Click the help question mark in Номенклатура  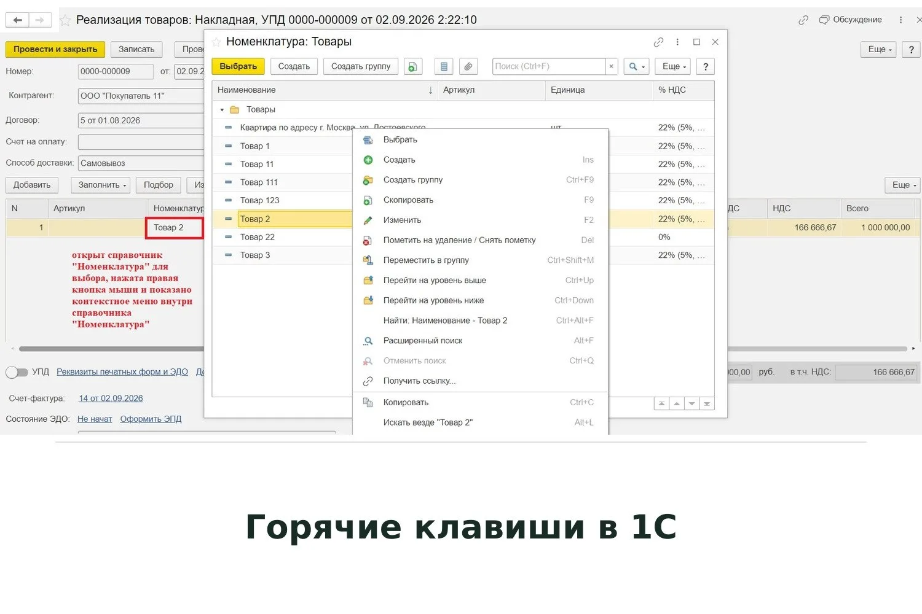tap(706, 66)
